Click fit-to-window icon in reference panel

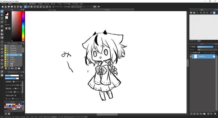tap(204, 13)
